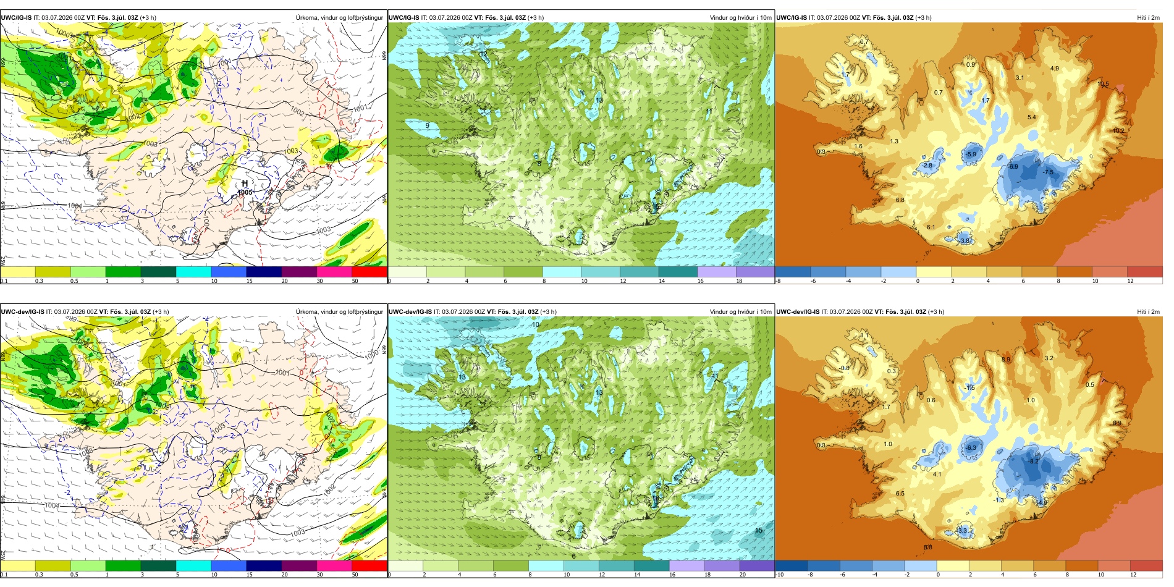This screenshot has width=1174, height=587.
Task: Click 'Vindur og hviður í 10m' title in UWC-dev/IG-IS panel
Action: 740,312
